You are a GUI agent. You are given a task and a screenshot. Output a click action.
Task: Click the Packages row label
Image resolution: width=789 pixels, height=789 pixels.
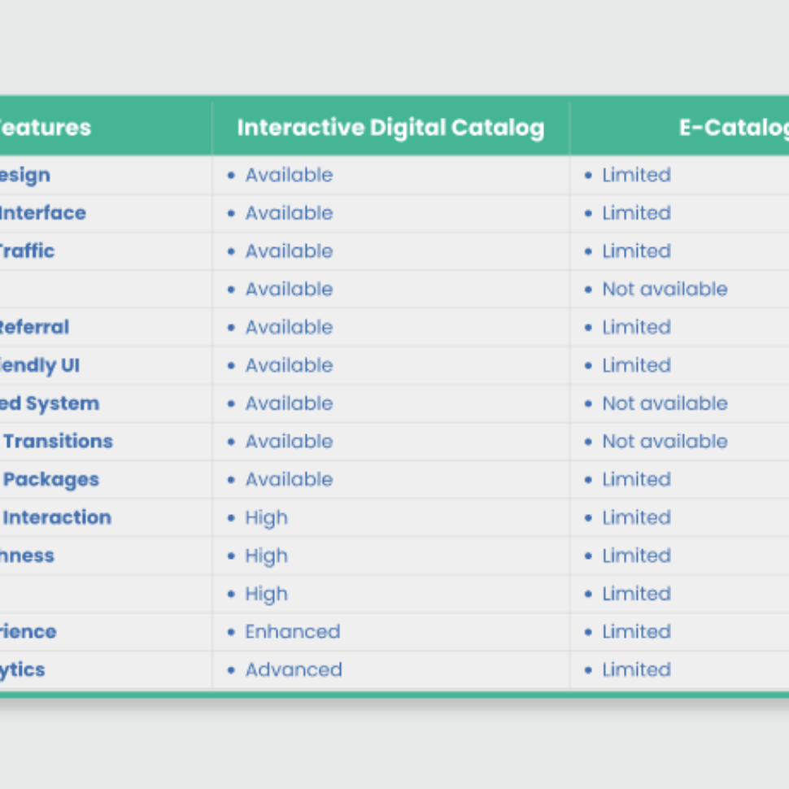pyautogui.click(x=50, y=480)
